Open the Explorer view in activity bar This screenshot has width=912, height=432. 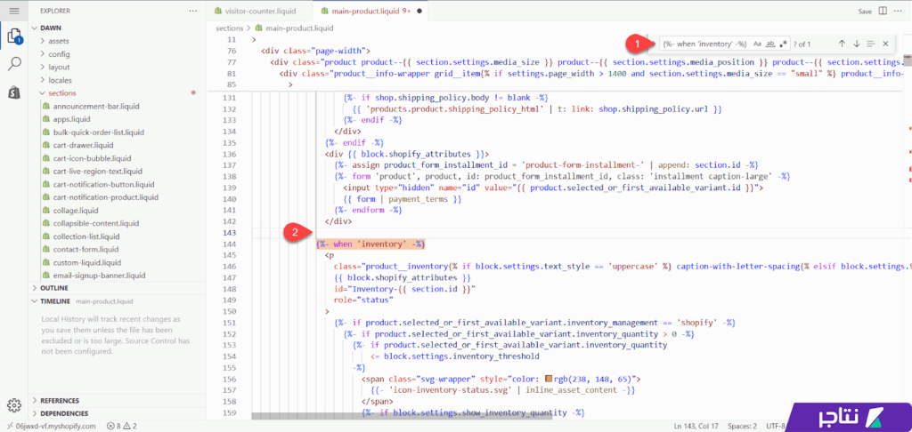[x=14, y=36]
